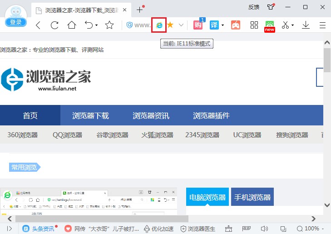Viewport: 331px width, 234px height.
Task: Open the game controller icon
Action: (x=236, y=25)
